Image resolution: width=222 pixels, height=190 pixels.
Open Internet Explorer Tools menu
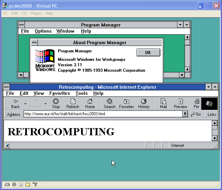click(x=81, y=93)
